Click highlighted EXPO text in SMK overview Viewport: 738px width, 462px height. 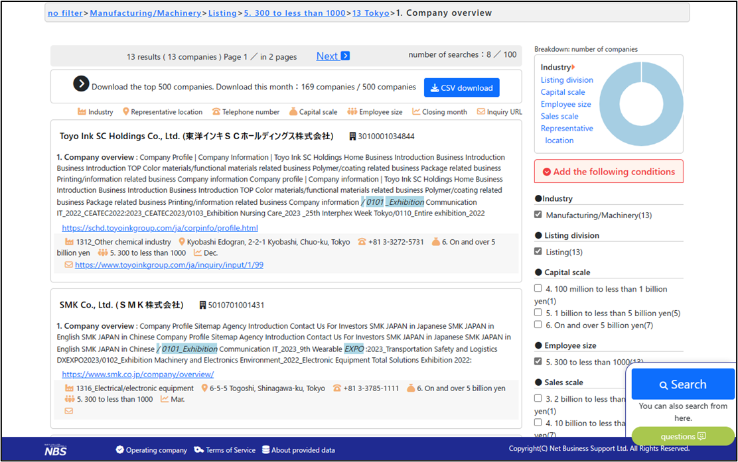coord(354,349)
